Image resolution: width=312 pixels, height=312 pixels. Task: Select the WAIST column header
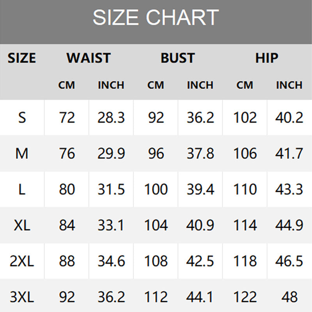pos(89,58)
